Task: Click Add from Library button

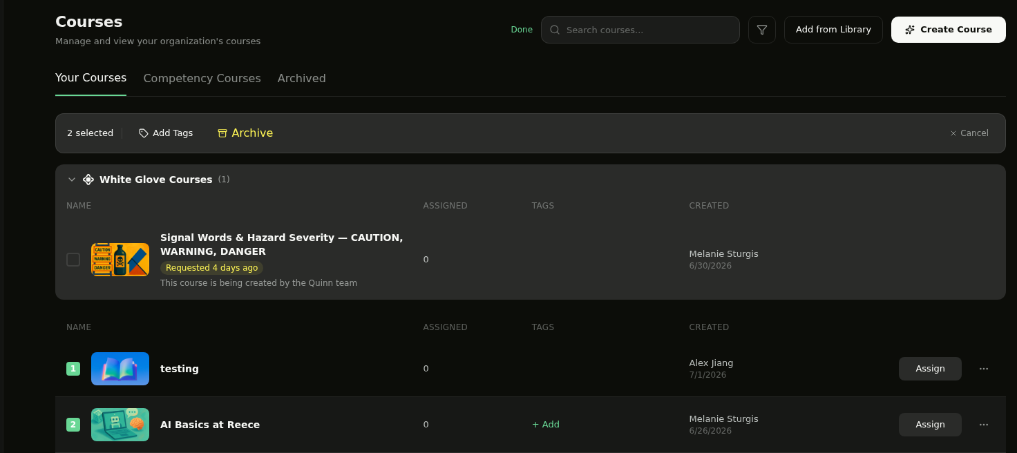Action: tap(833, 30)
